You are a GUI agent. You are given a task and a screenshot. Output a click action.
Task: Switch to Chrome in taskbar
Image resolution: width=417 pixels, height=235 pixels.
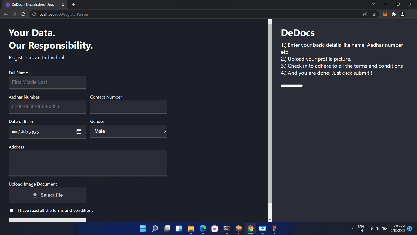click(x=250, y=228)
